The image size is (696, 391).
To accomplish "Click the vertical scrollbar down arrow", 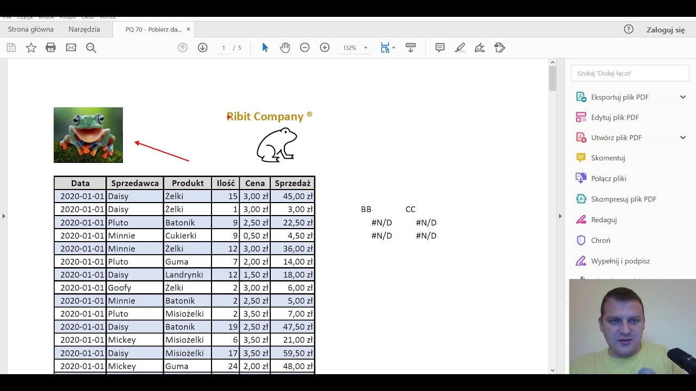I will click(x=552, y=370).
